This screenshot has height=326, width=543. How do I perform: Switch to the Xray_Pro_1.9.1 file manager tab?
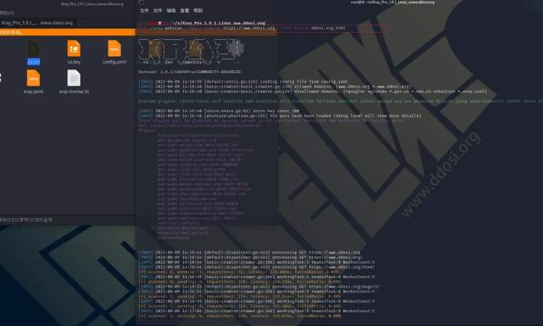click(38, 23)
